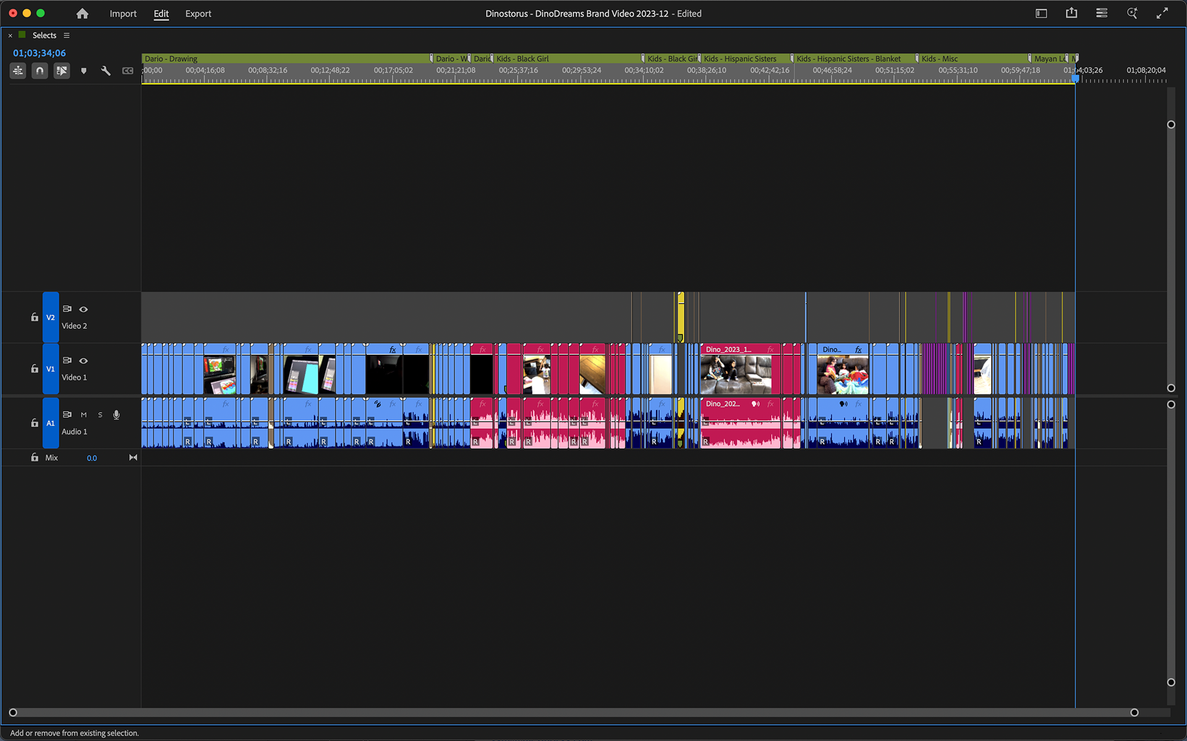Screen dimensions: 1187x741
Task: Adjust the Mix level showing 0.0
Action: click(91, 458)
